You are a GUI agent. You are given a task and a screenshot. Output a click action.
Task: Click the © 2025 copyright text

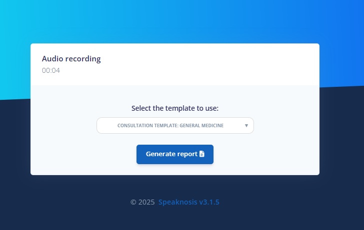tap(142, 202)
